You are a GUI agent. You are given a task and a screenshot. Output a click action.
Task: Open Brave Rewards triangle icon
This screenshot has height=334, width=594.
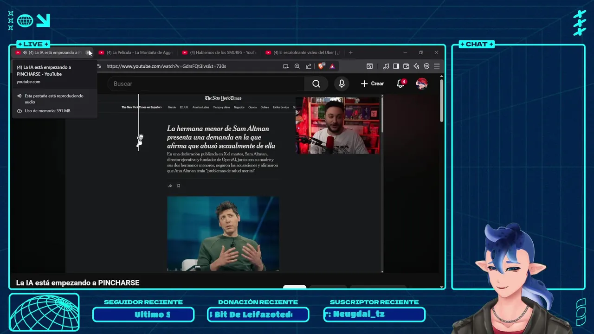tap(332, 66)
